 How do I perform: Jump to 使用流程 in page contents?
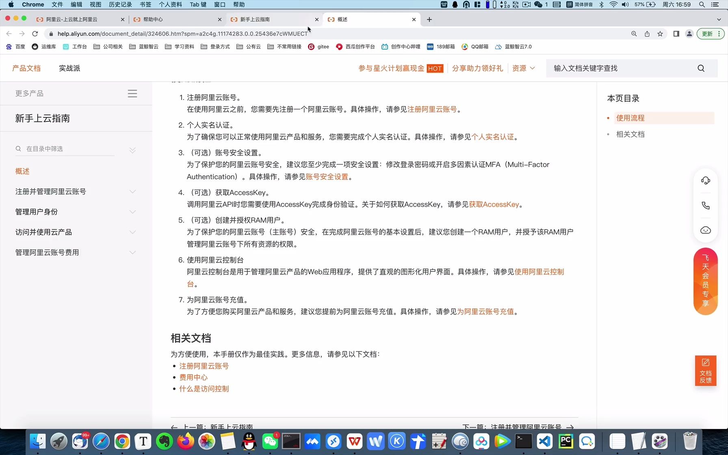tap(630, 118)
